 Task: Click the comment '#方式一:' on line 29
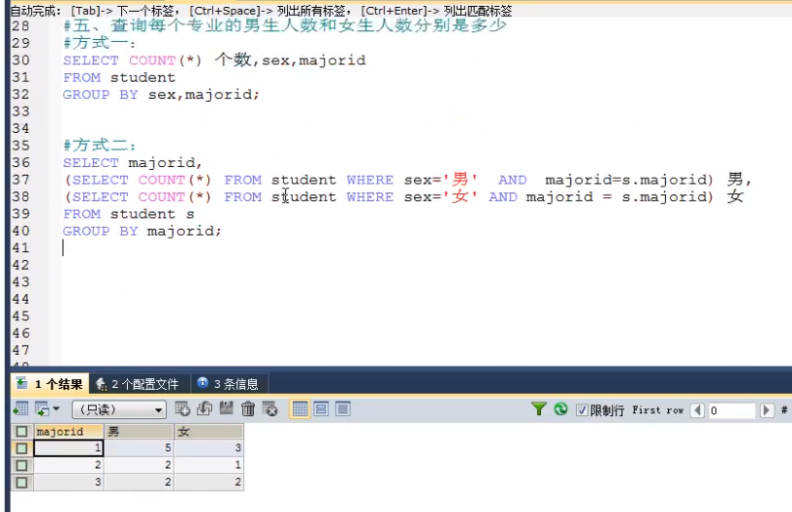[100, 43]
